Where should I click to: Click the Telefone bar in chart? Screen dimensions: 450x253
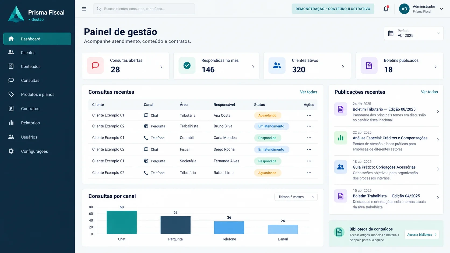coord(229,228)
